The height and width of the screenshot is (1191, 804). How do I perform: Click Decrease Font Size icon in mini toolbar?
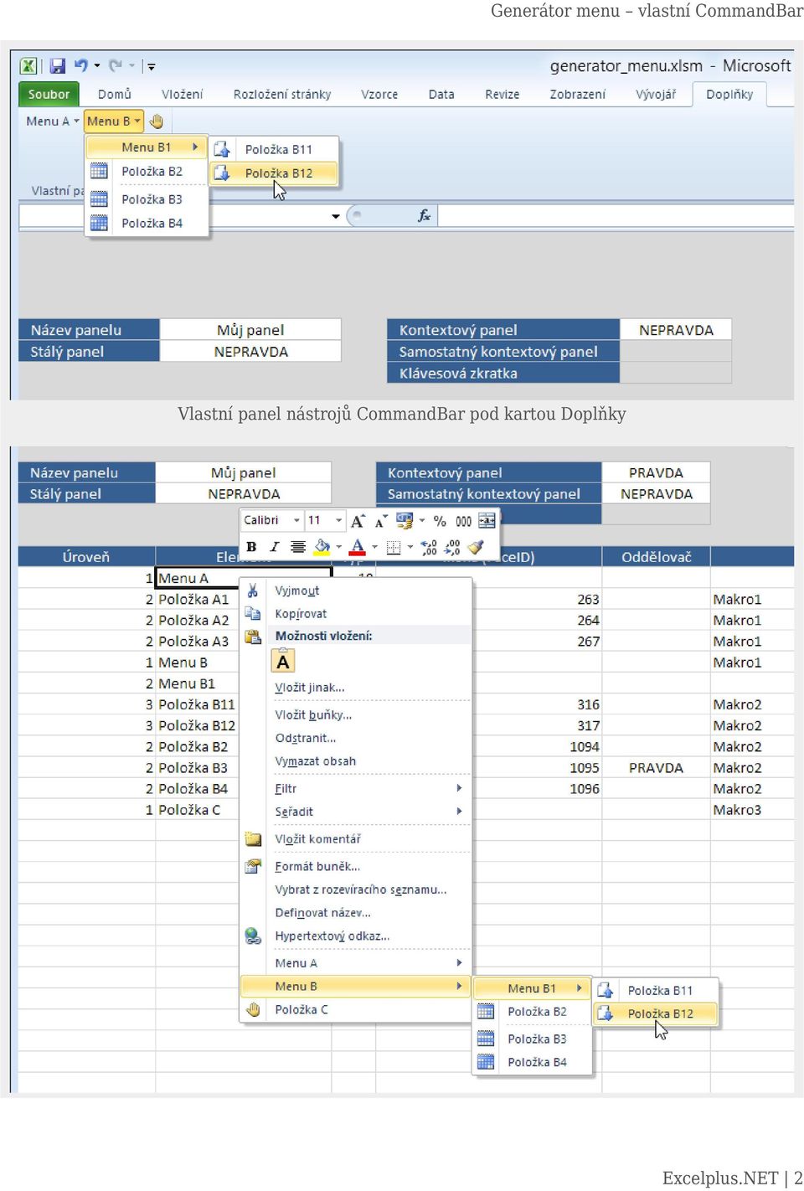click(x=381, y=521)
